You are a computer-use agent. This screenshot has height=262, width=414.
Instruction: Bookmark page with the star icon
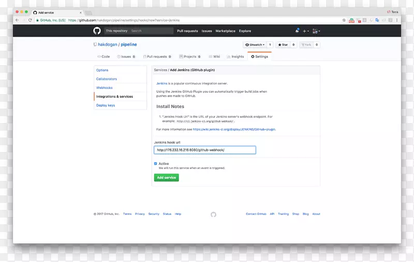(344, 20)
